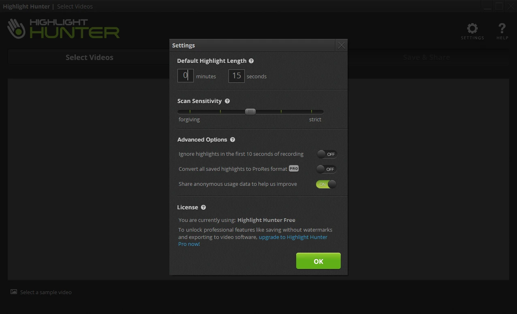Click Select a sample video link

tap(46, 292)
